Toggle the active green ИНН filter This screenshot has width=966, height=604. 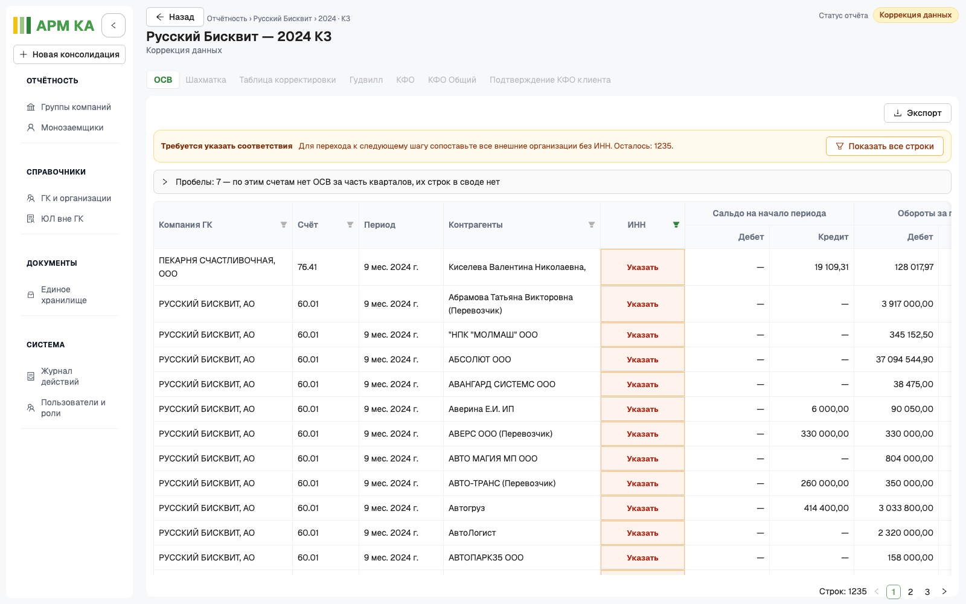point(676,225)
